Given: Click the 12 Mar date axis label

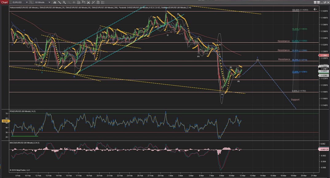Looking at the screenshot, I should pyautogui.click(x=242, y=176).
